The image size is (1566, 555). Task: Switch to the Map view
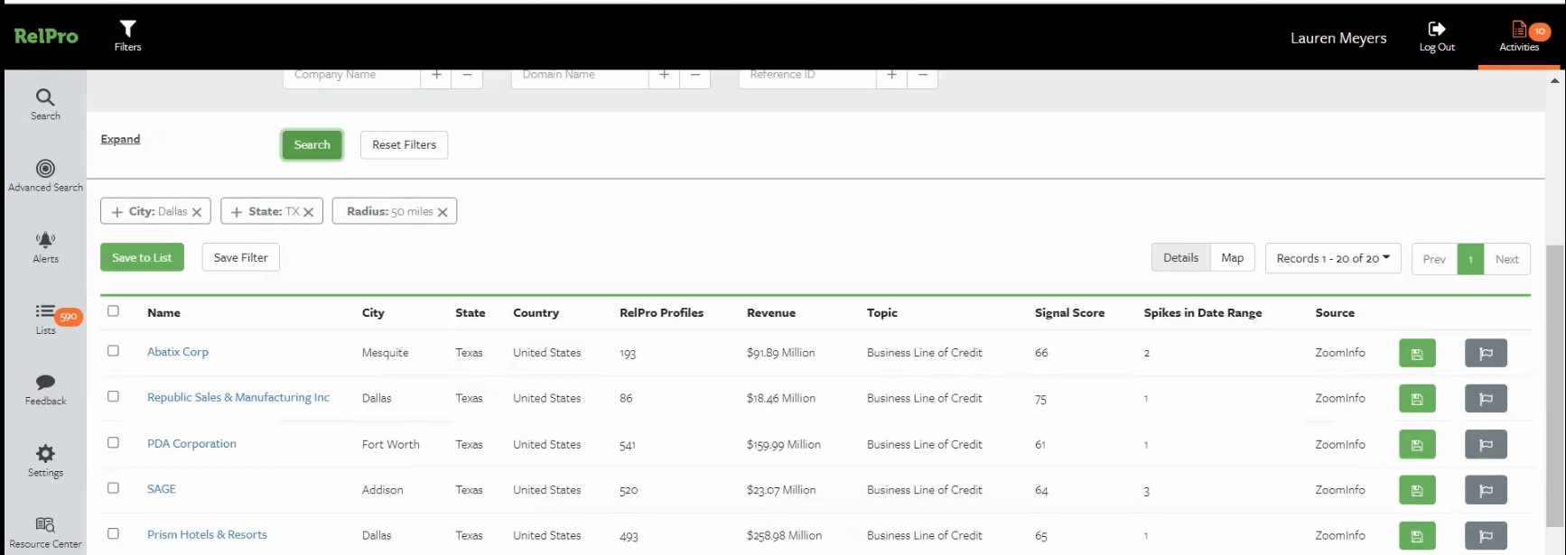(1232, 257)
